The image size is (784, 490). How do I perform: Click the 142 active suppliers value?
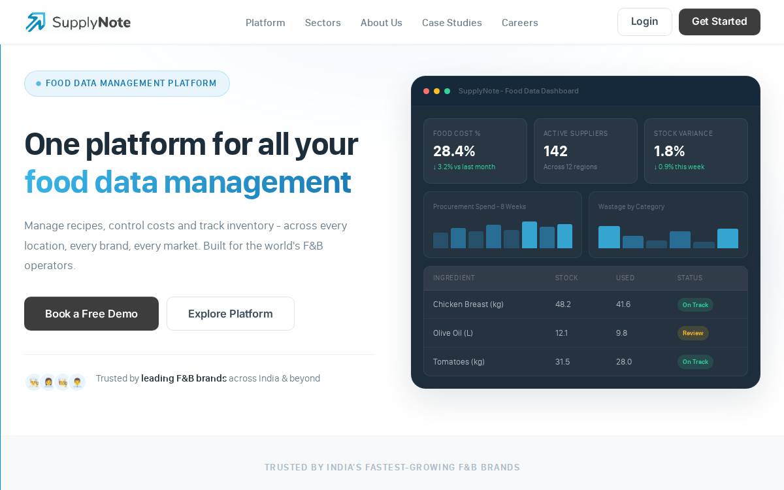[555, 151]
